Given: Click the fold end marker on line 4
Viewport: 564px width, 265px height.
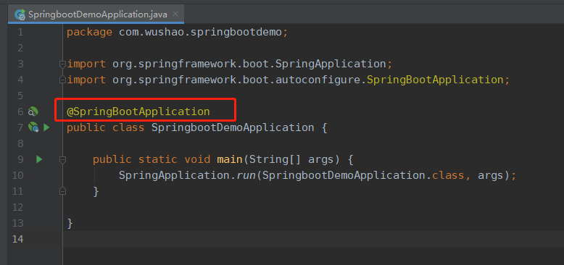Looking at the screenshot, I should (62, 80).
